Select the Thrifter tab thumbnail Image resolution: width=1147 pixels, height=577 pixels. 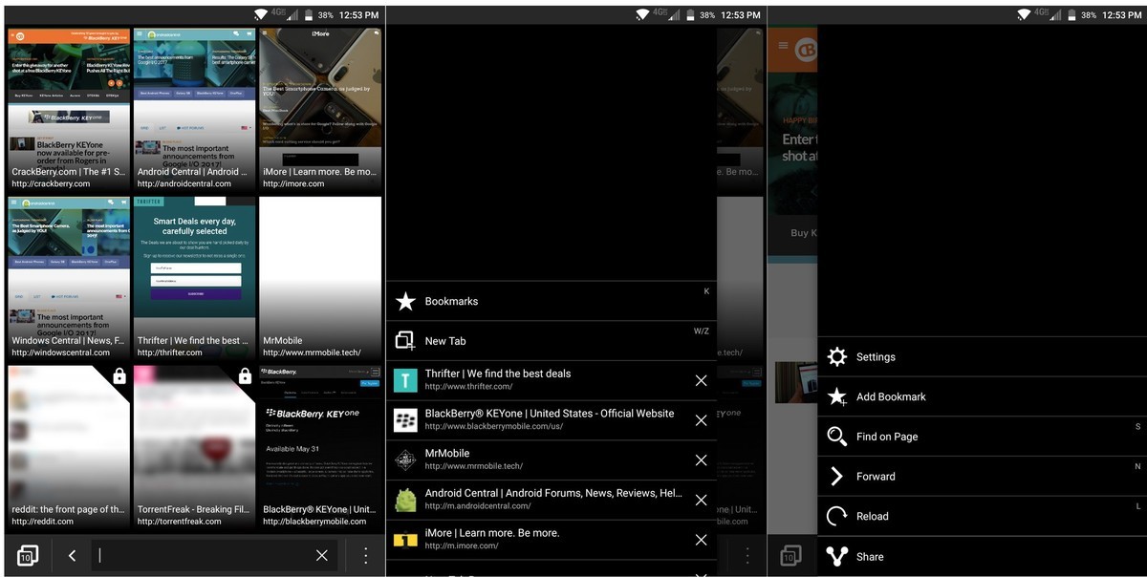194,277
